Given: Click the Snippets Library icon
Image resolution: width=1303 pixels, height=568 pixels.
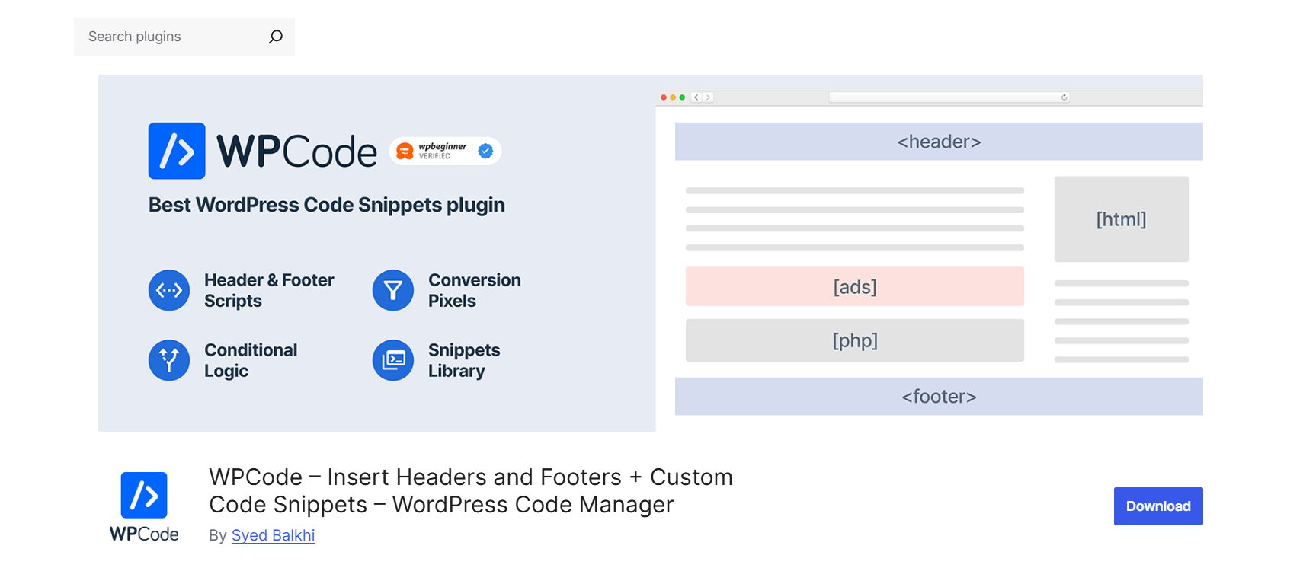Looking at the screenshot, I should (393, 360).
